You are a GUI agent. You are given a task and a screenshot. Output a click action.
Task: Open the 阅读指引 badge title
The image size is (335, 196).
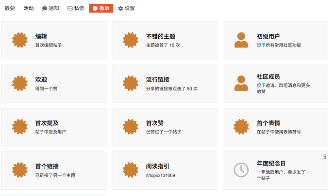tap(158, 166)
